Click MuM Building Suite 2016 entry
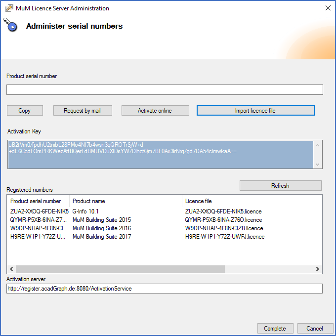The height and width of the screenshot is (336, 336). (x=102, y=228)
